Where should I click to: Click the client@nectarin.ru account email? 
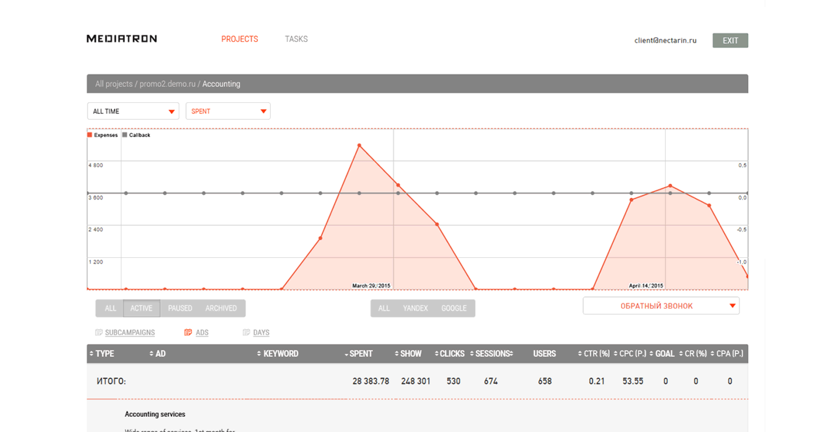click(665, 41)
